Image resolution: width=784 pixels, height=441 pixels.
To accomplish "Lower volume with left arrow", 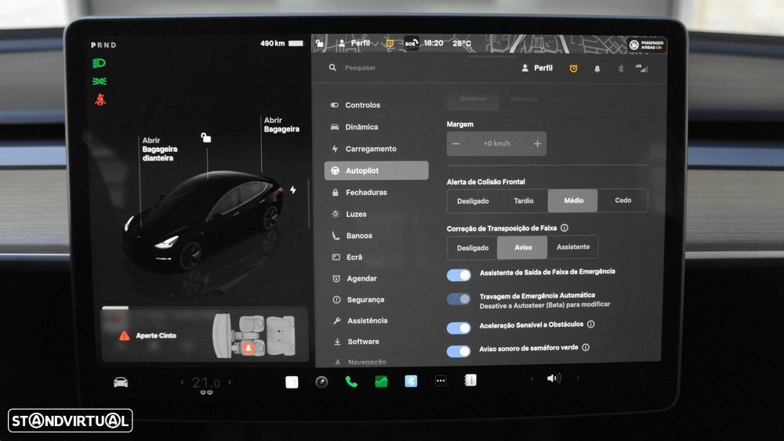I will (x=532, y=378).
